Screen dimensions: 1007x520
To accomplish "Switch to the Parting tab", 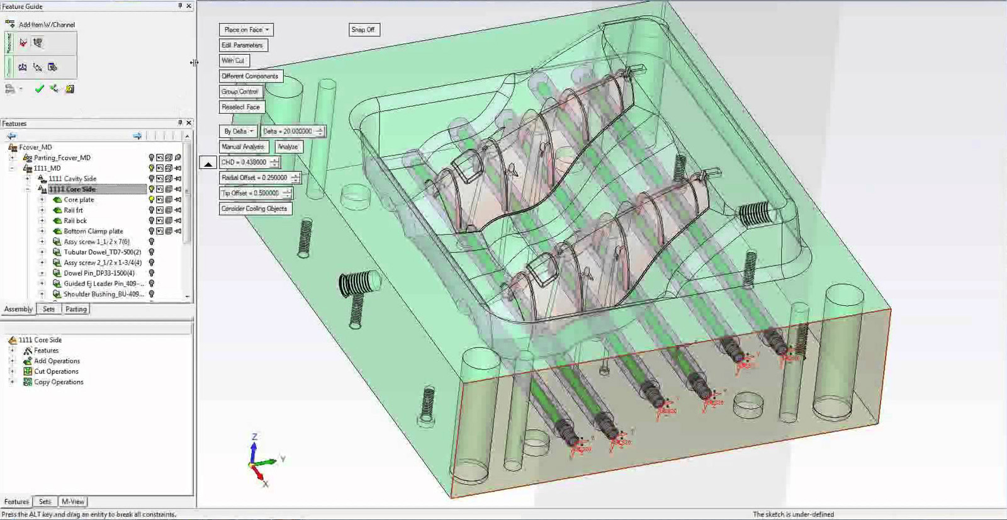I will click(76, 309).
